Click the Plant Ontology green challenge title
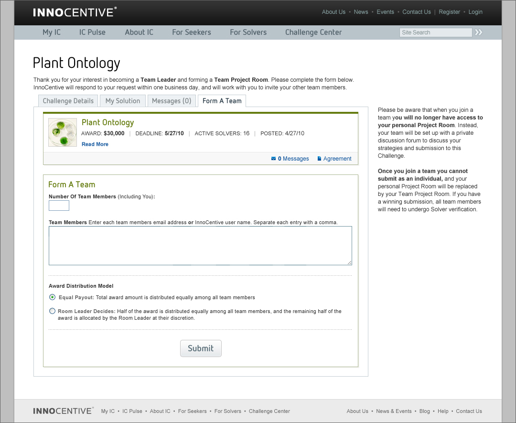Image resolution: width=516 pixels, height=423 pixels. click(x=108, y=122)
